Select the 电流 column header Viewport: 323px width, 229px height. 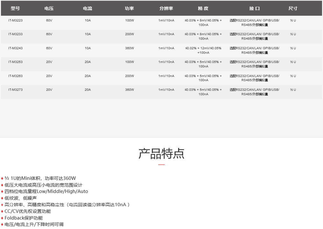[88, 9]
